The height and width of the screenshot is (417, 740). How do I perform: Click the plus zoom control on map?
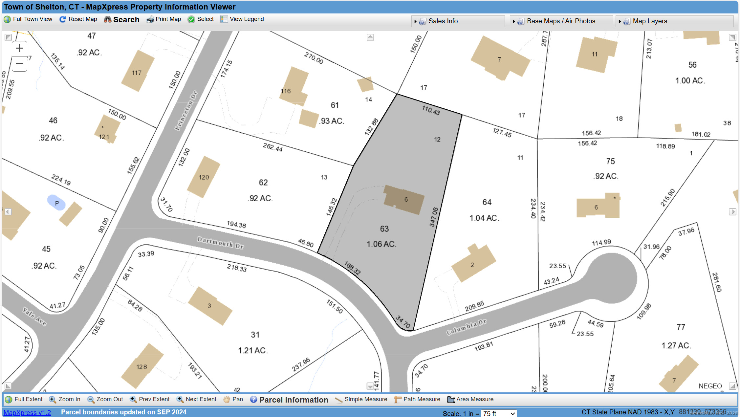point(19,48)
